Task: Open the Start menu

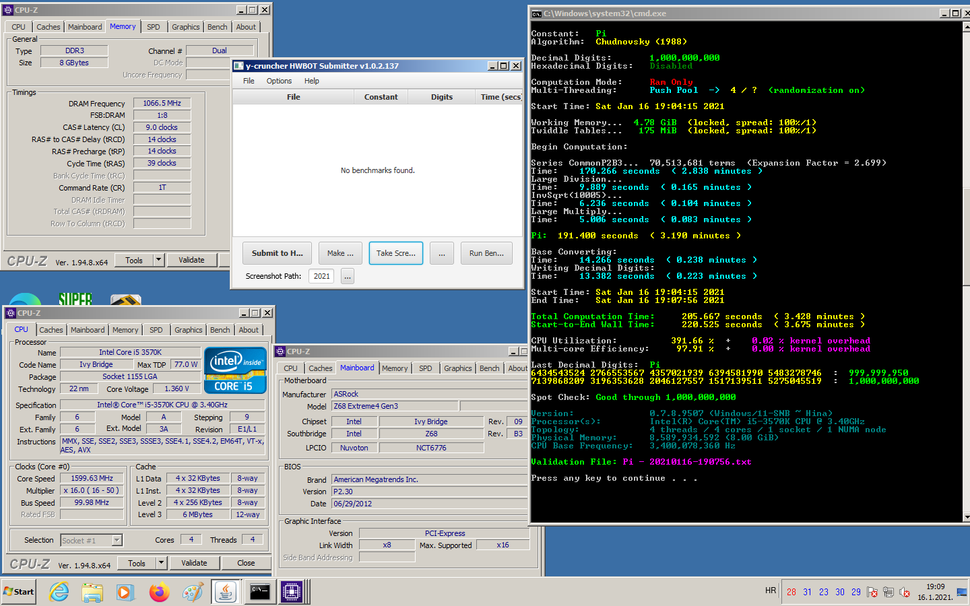Action: pyautogui.click(x=19, y=592)
